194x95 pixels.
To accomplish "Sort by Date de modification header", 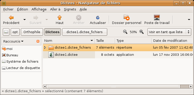I will [172, 40].
